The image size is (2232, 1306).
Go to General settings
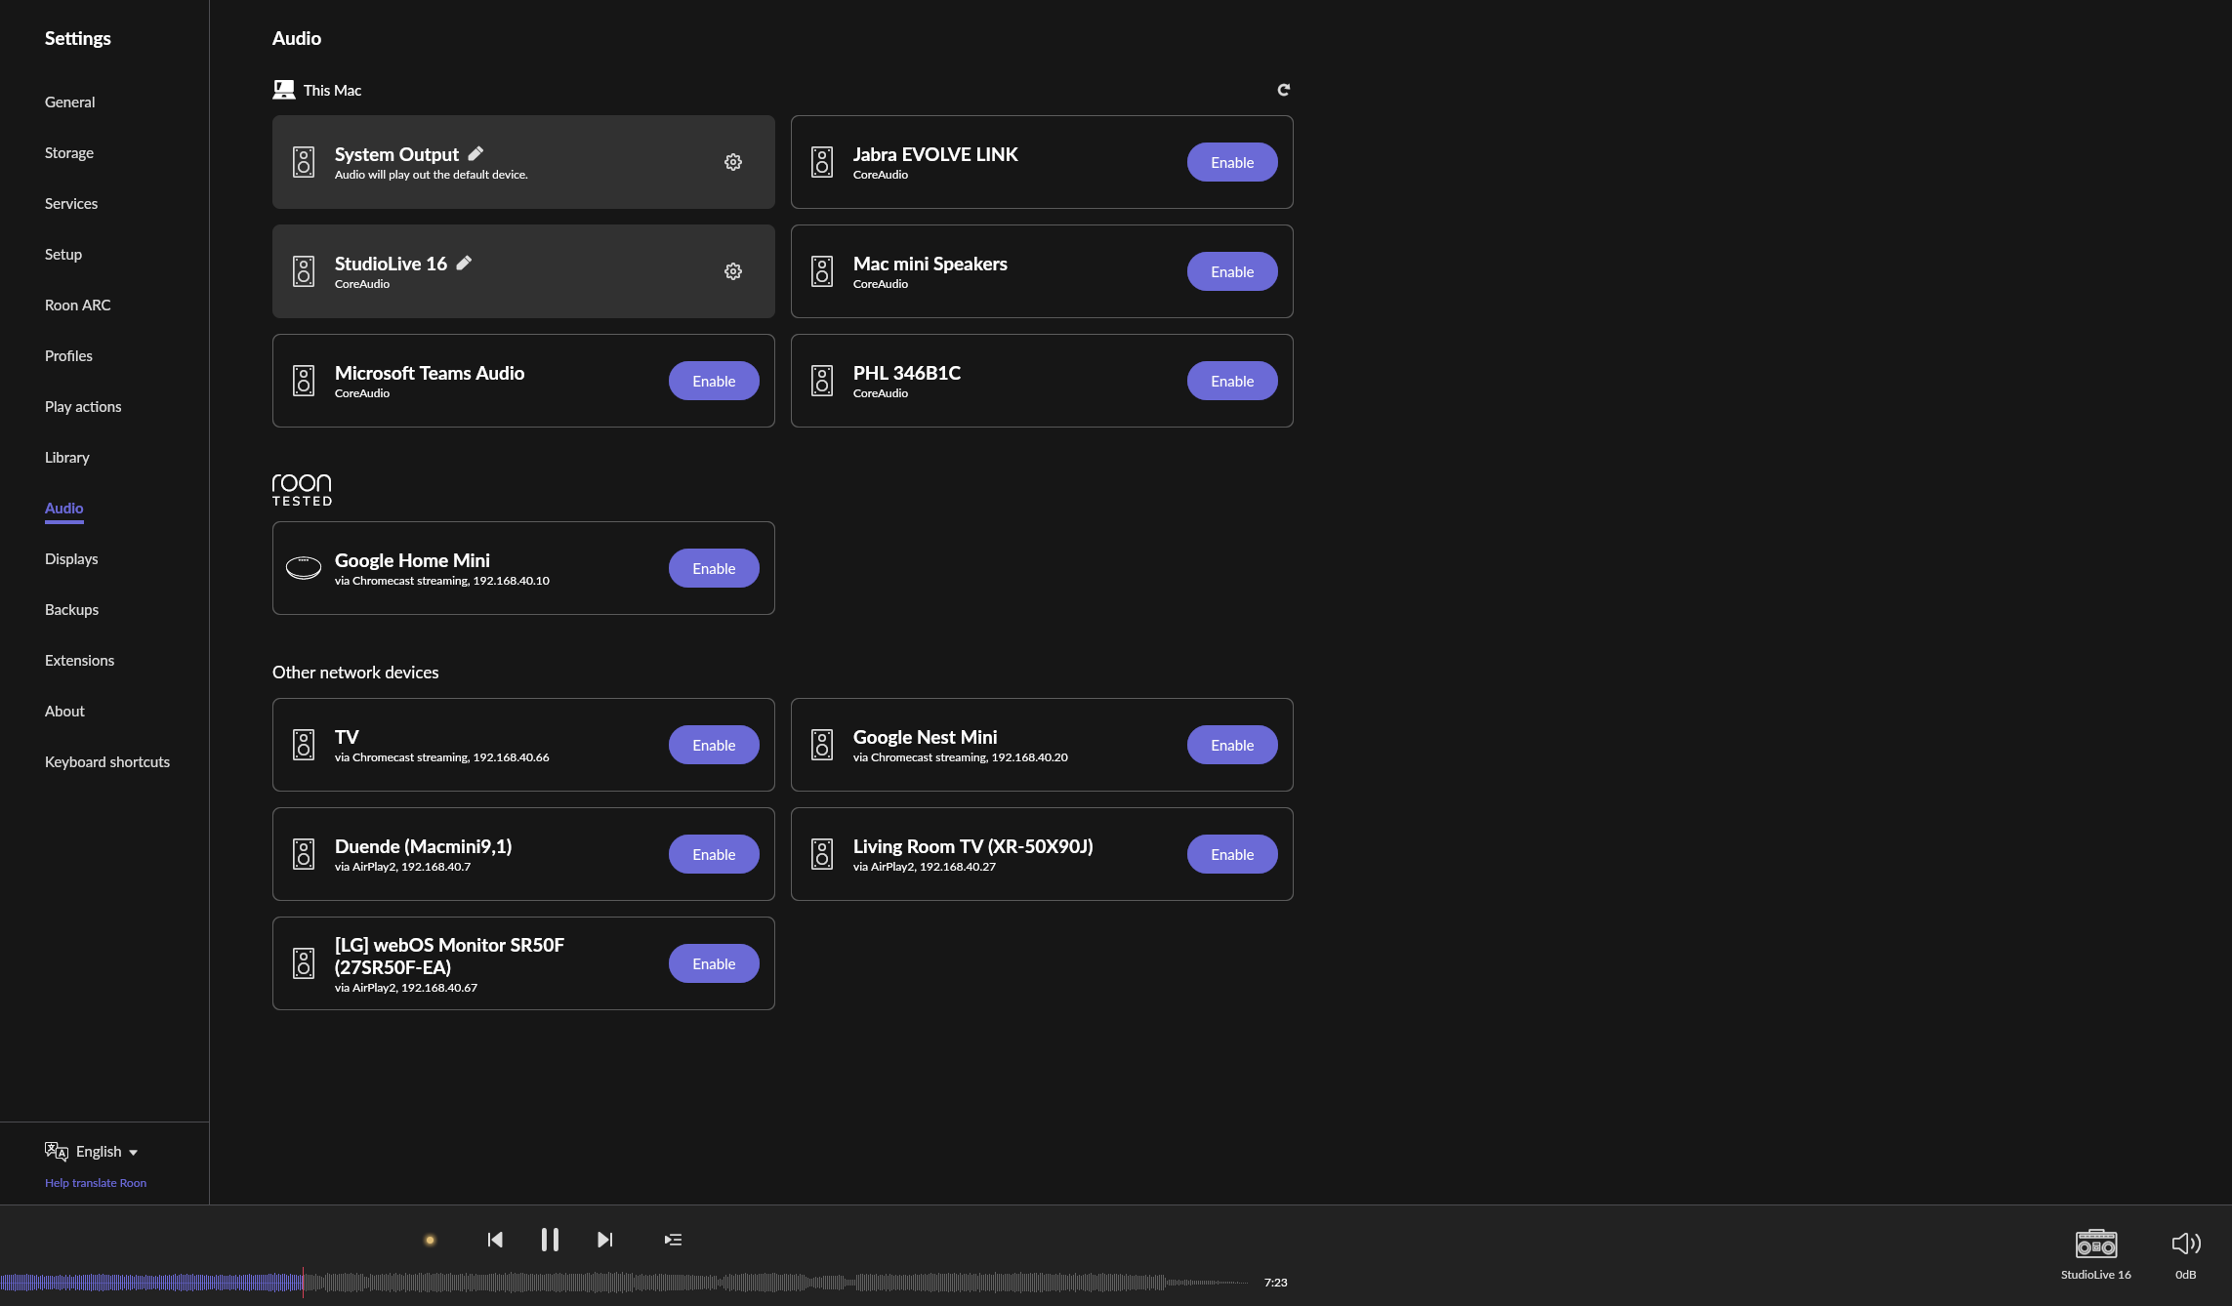pos(70,102)
